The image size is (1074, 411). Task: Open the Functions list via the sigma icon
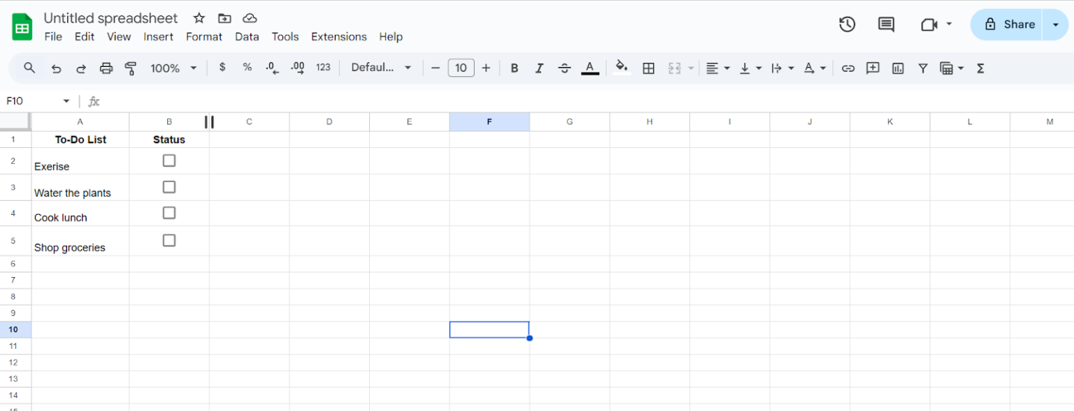coord(980,68)
